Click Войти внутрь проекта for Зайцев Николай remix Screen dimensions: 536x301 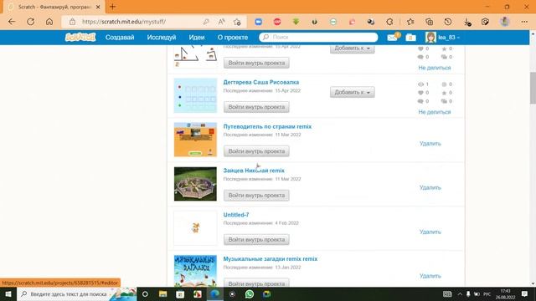256,195
